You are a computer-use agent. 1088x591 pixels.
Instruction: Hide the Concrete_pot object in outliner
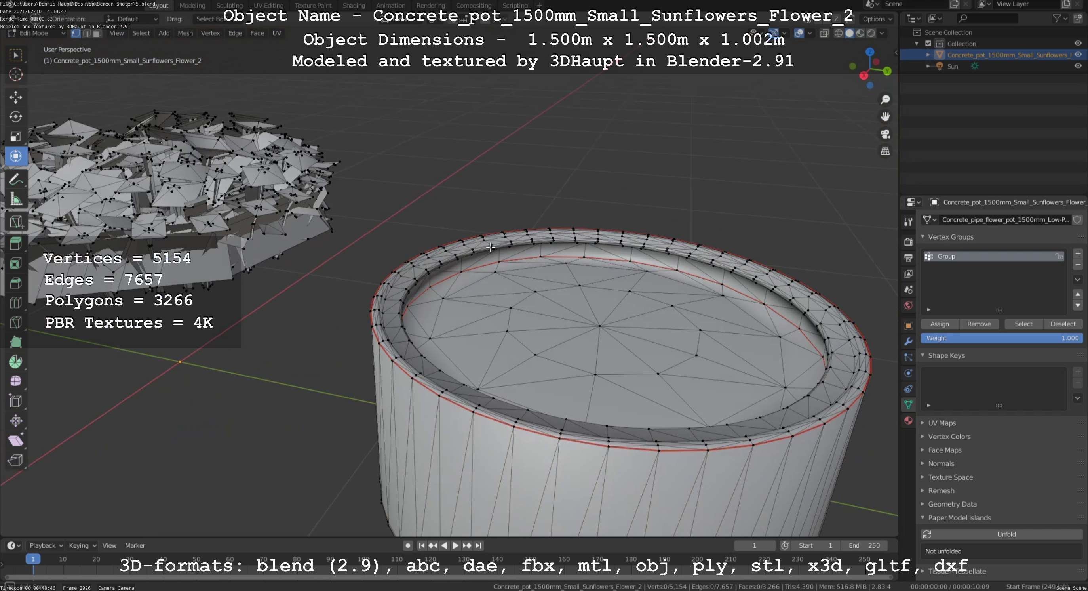tap(1078, 55)
